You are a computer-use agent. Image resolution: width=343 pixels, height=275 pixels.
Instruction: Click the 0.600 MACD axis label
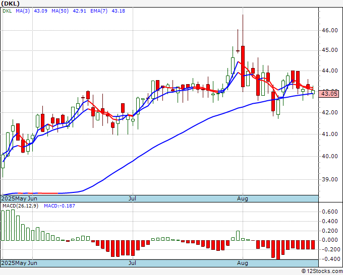(330, 212)
